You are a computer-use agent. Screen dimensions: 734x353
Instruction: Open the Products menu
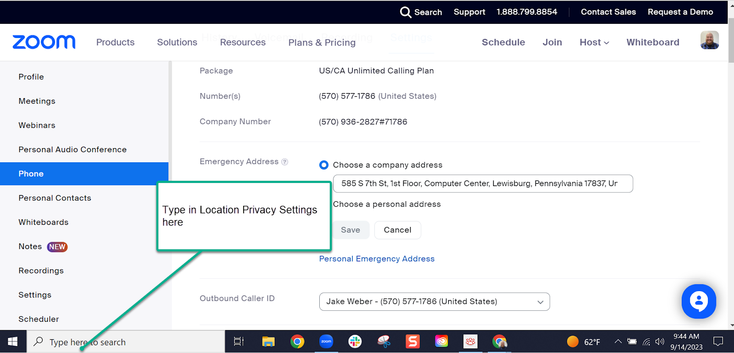(116, 42)
